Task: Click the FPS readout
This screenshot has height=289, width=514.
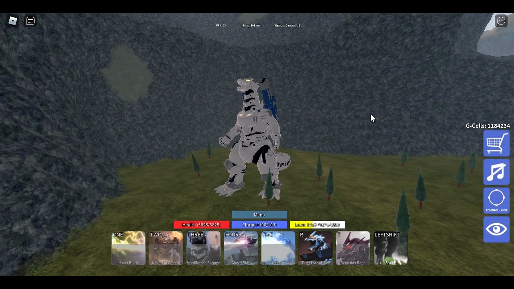Action: pyautogui.click(x=221, y=25)
